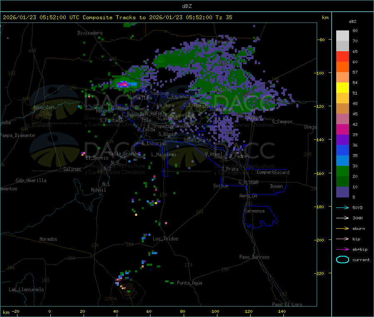
Task: Click the Composite Tracks timestamp header text
Action: [x=117, y=17]
